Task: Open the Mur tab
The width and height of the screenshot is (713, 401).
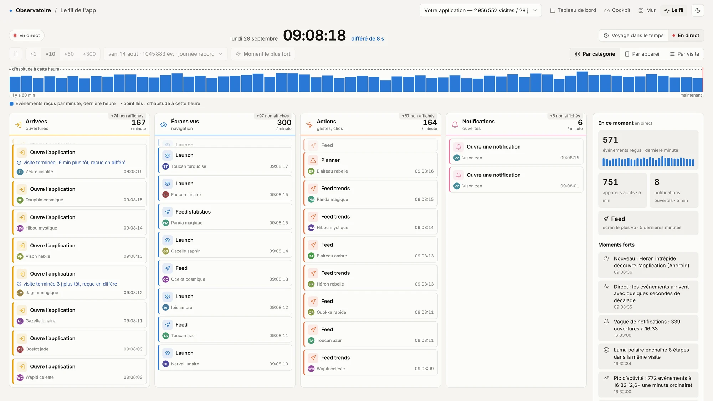Action: pyautogui.click(x=647, y=10)
